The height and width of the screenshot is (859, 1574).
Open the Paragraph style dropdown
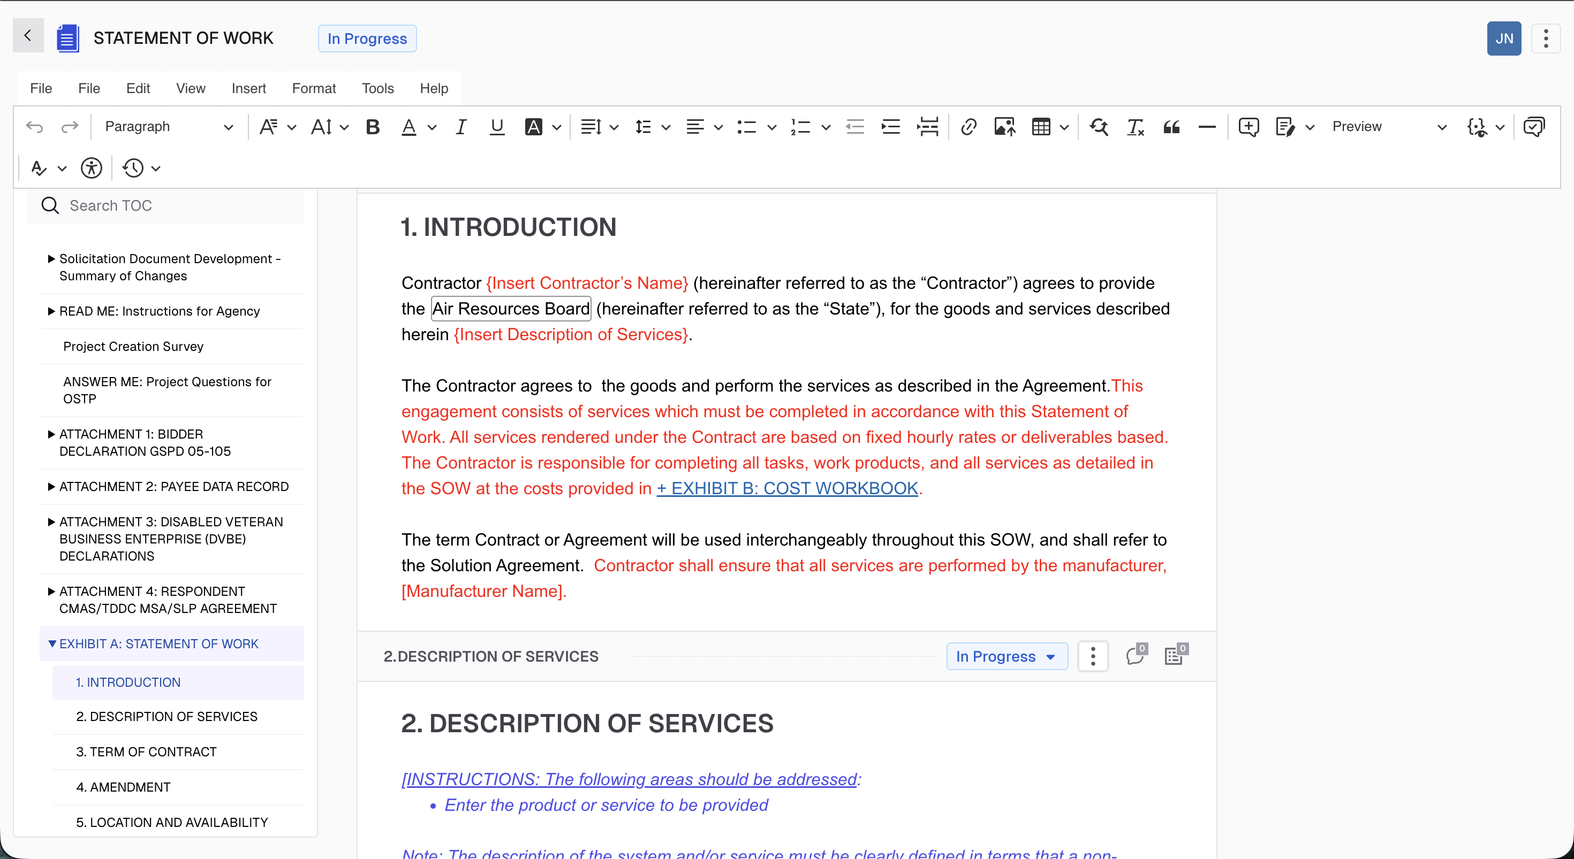[168, 126]
